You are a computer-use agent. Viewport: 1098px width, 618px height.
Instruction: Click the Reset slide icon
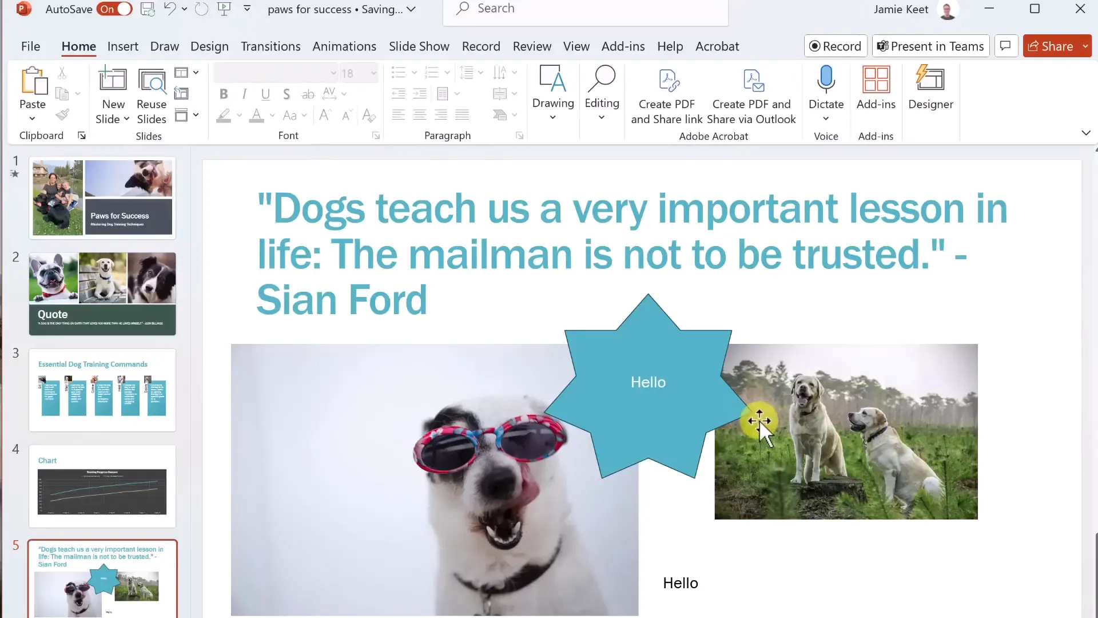tap(181, 93)
